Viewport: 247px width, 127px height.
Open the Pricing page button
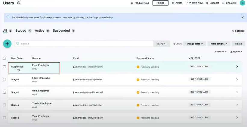pos(160,3)
